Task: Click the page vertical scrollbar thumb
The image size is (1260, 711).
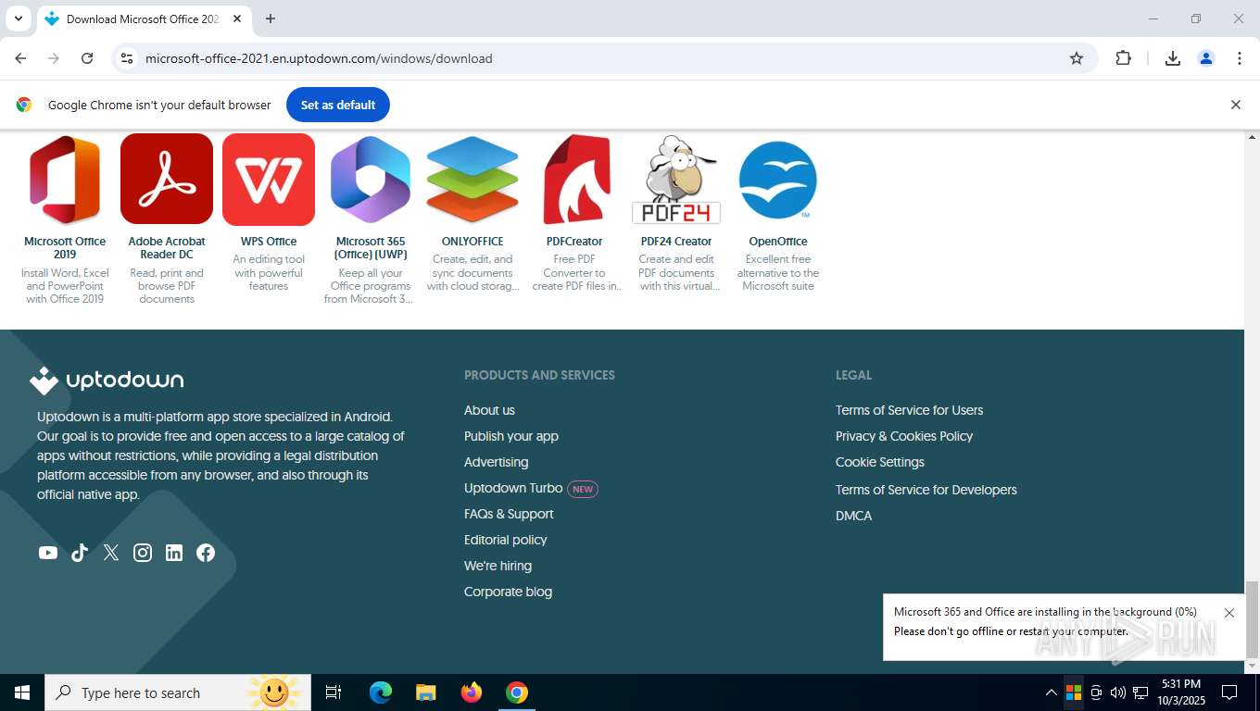Action: (1252, 618)
